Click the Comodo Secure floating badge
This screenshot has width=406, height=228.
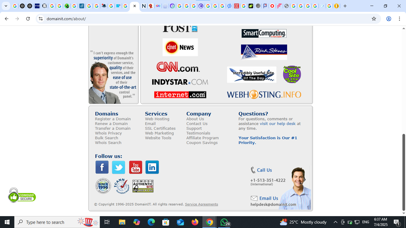(22, 195)
